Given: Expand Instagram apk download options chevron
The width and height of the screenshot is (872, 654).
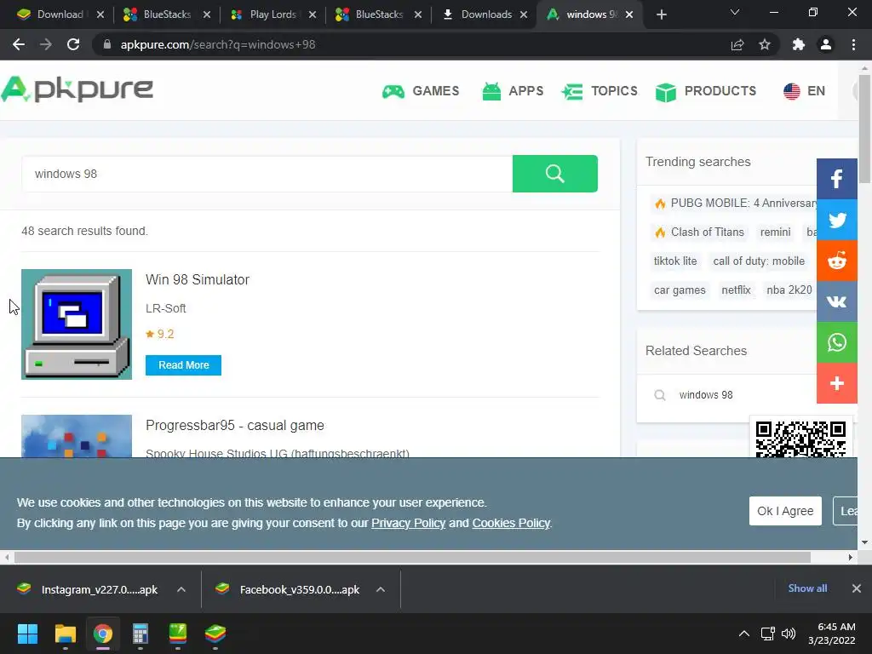Looking at the screenshot, I should [x=181, y=589].
